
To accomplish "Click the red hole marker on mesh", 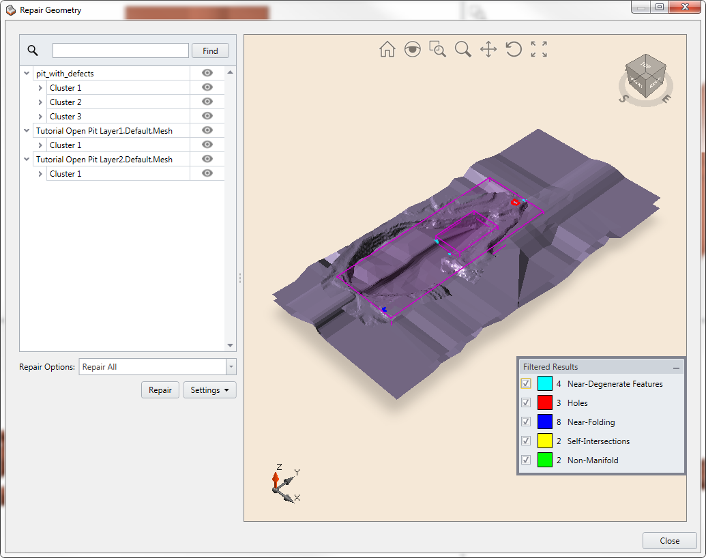I will pos(516,203).
